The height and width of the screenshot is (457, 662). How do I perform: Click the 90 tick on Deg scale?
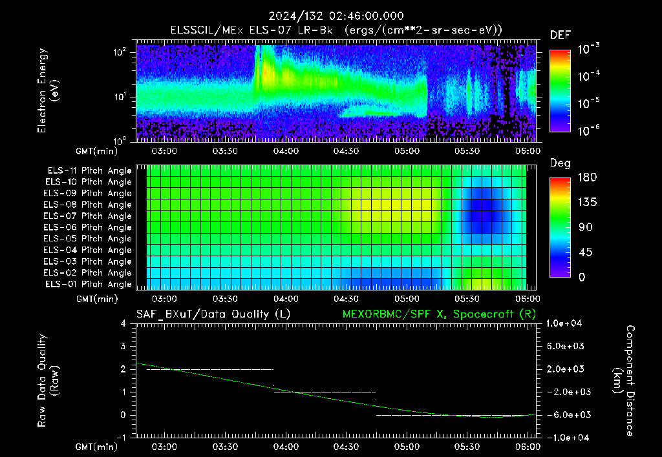[584, 227]
